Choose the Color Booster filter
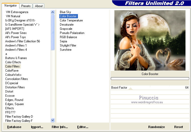This screenshot has width=191, height=132. 68,16
